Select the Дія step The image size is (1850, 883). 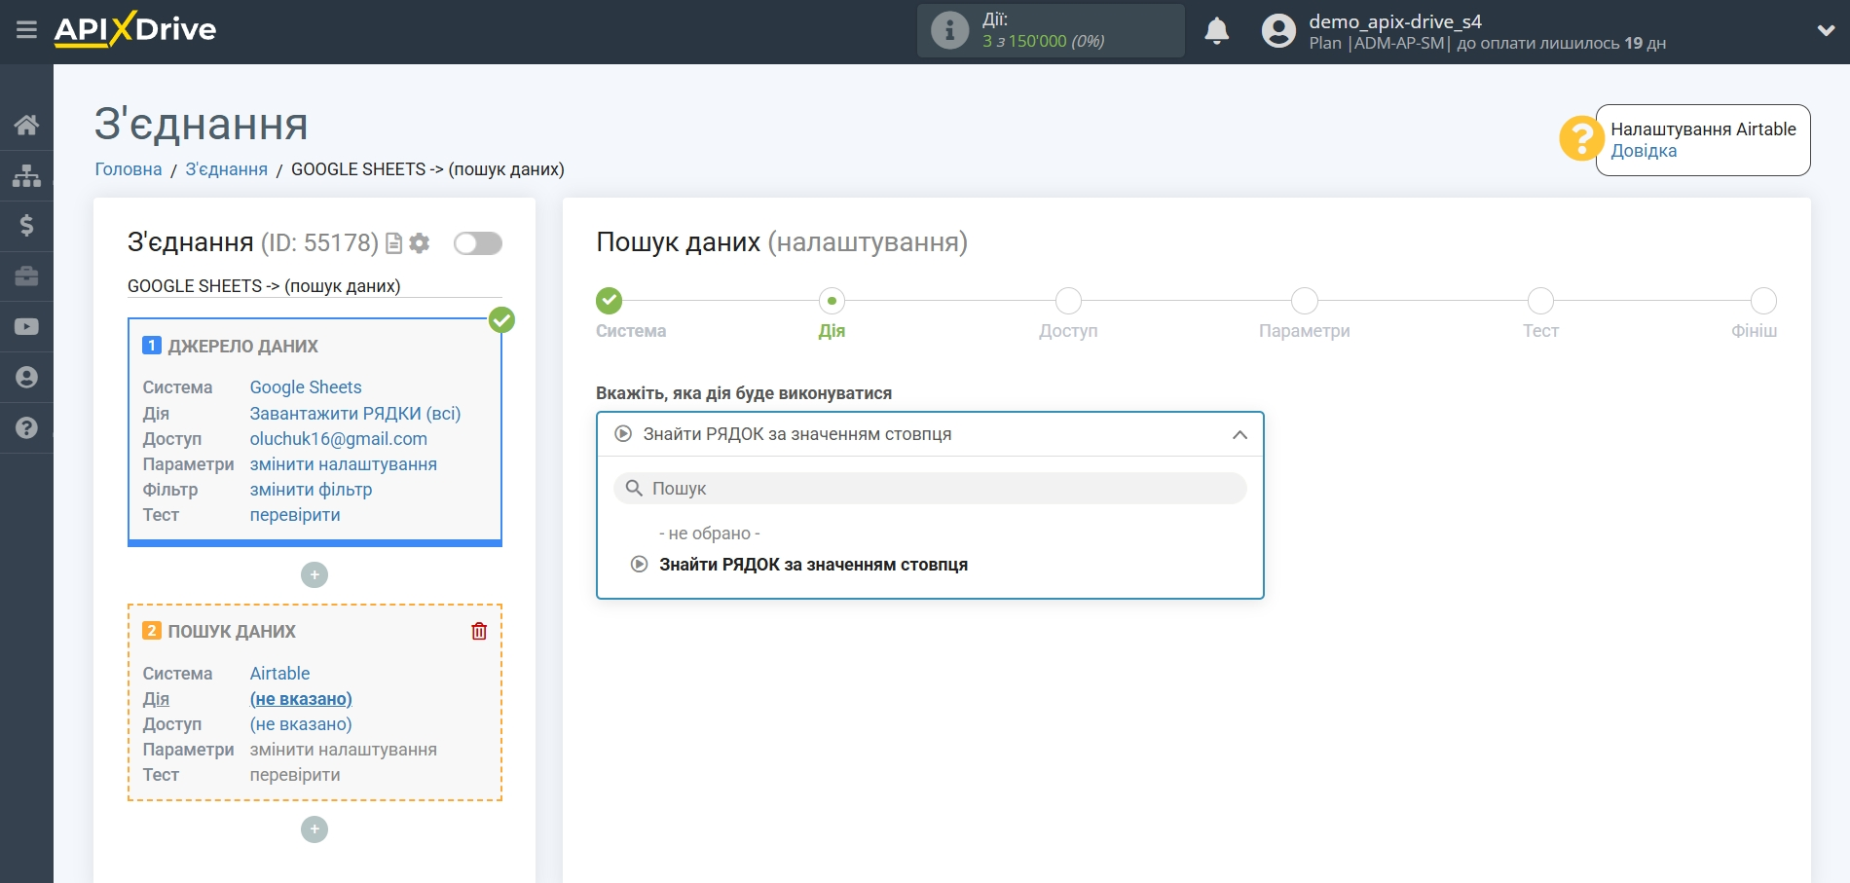tap(832, 301)
